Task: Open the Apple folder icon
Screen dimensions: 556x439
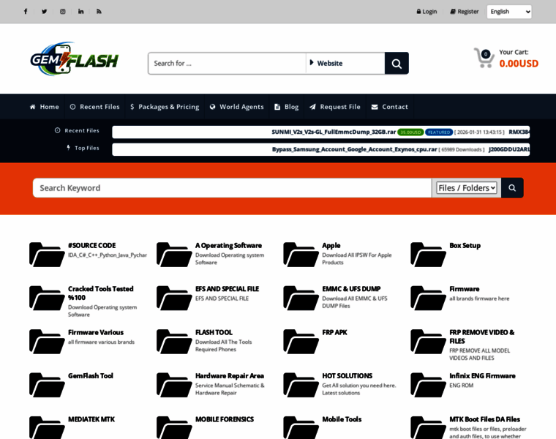Action: click(x=301, y=255)
